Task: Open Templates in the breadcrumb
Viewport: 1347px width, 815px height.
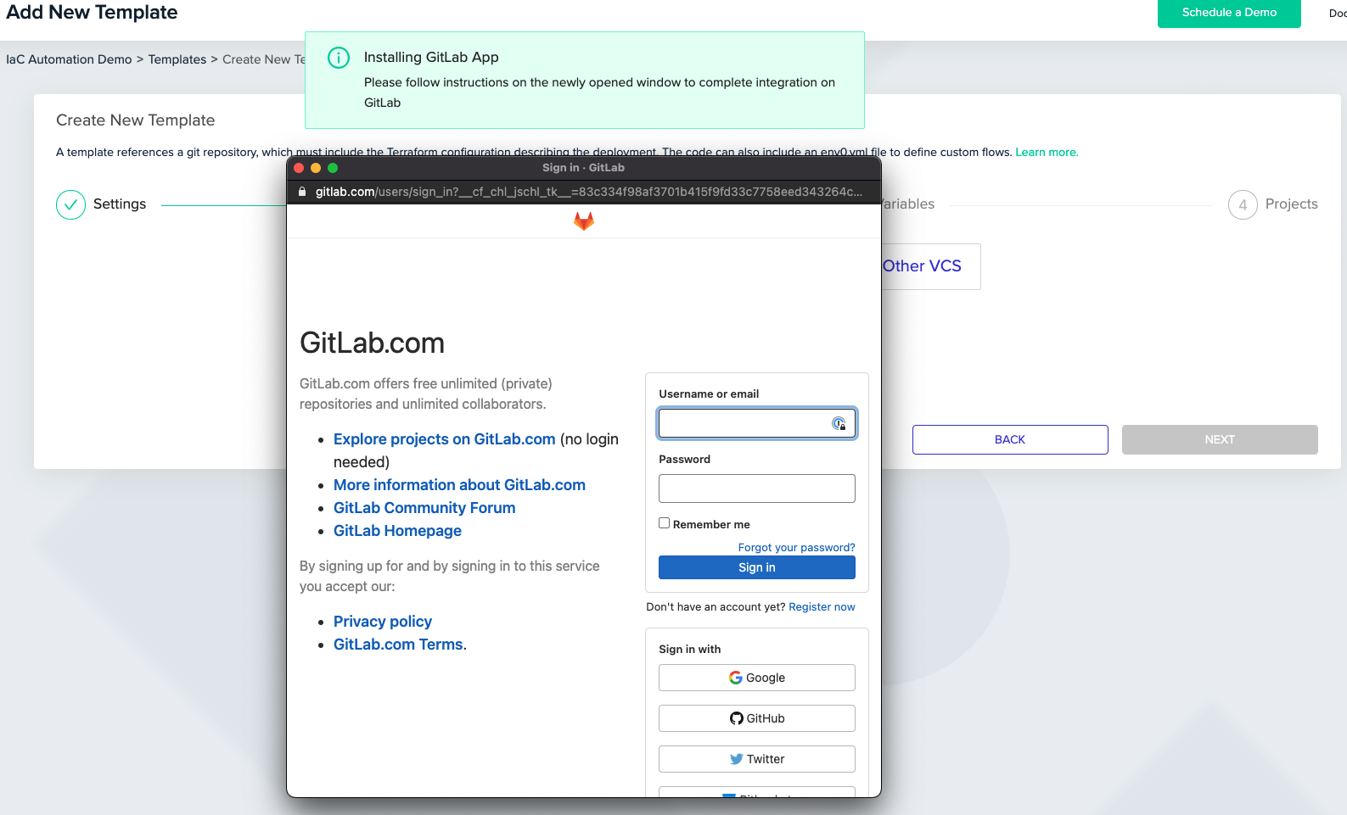Action: pyautogui.click(x=177, y=59)
